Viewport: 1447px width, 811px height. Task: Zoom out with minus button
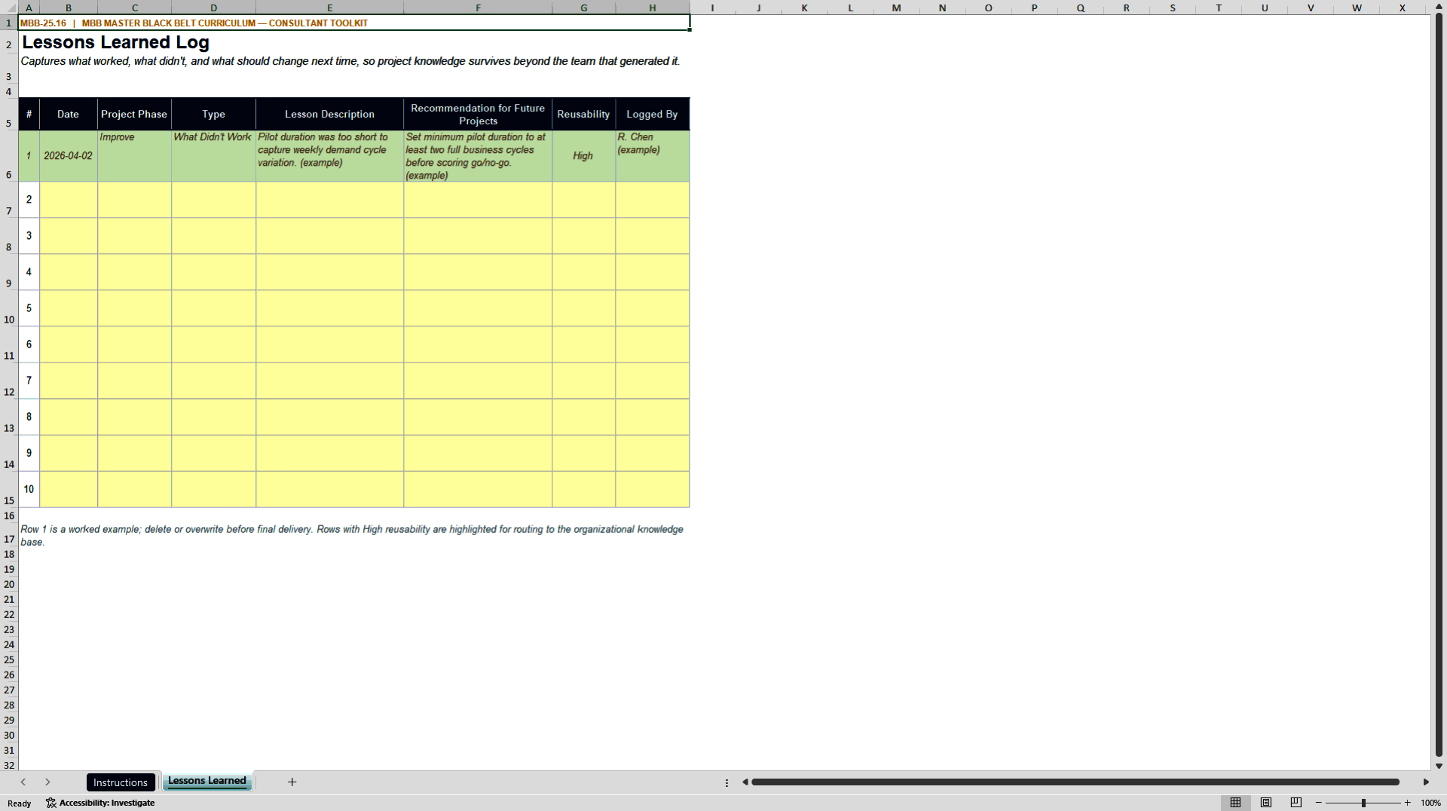pos(1319,803)
